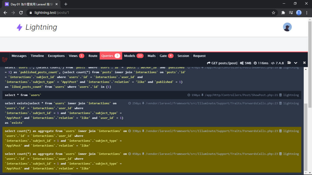Go forward with the forward arrow
Screen dimensions: 312x175
(13, 13)
